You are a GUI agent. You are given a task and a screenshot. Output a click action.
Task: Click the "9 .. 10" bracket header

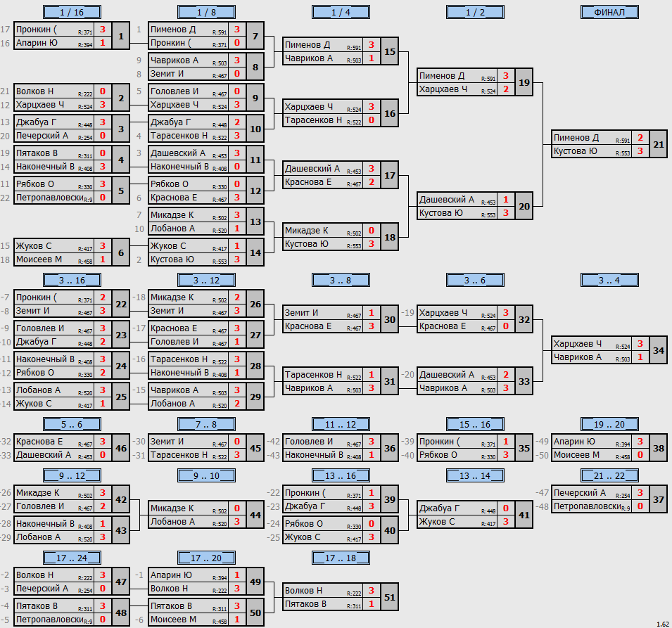click(x=206, y=475)
